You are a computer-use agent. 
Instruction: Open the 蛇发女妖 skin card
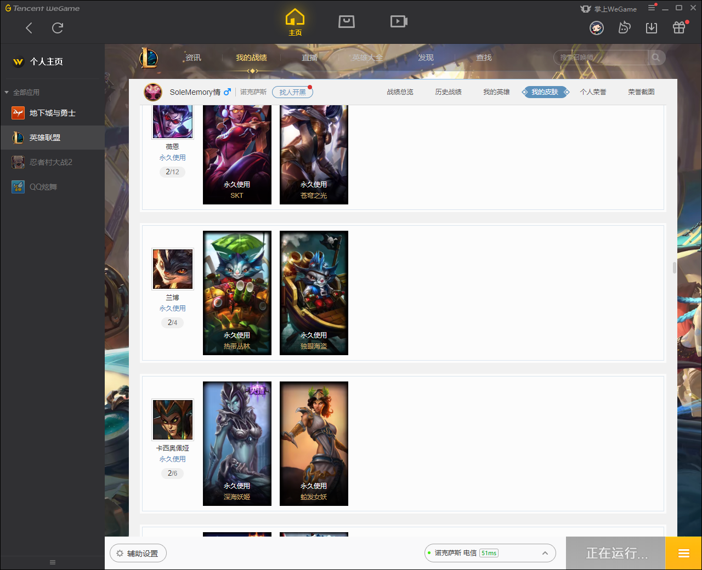coord(314,443)
